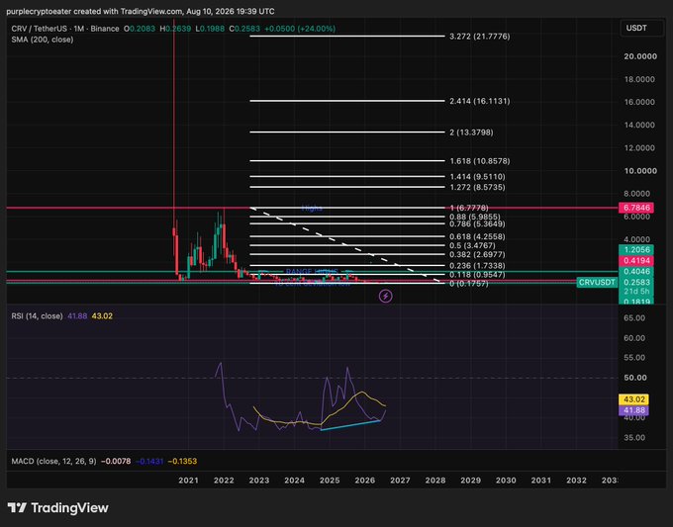Click the 50.00 RSI scale tick
The image size is (673, 527).
635,378
